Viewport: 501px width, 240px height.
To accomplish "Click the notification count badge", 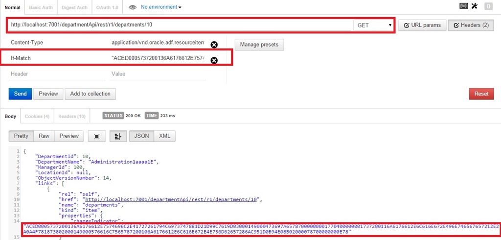I will (x=488, y=7).
